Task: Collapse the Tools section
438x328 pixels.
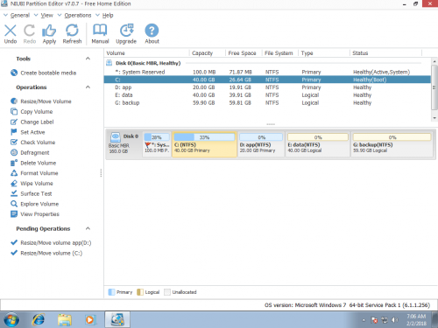Action: [88, 59]
